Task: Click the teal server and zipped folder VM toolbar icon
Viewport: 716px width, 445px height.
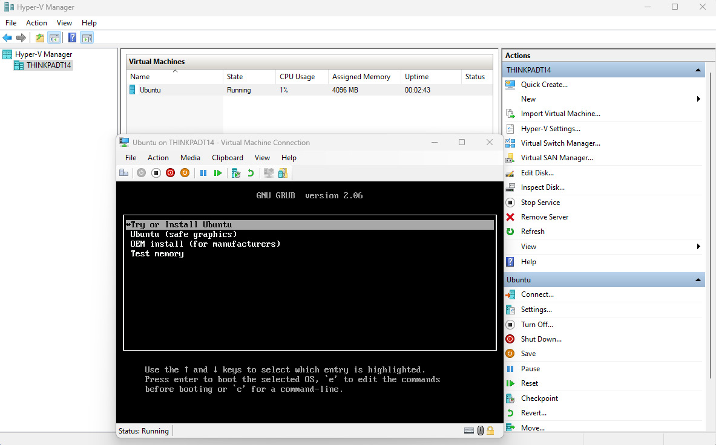Action: (x=283, y=173)
